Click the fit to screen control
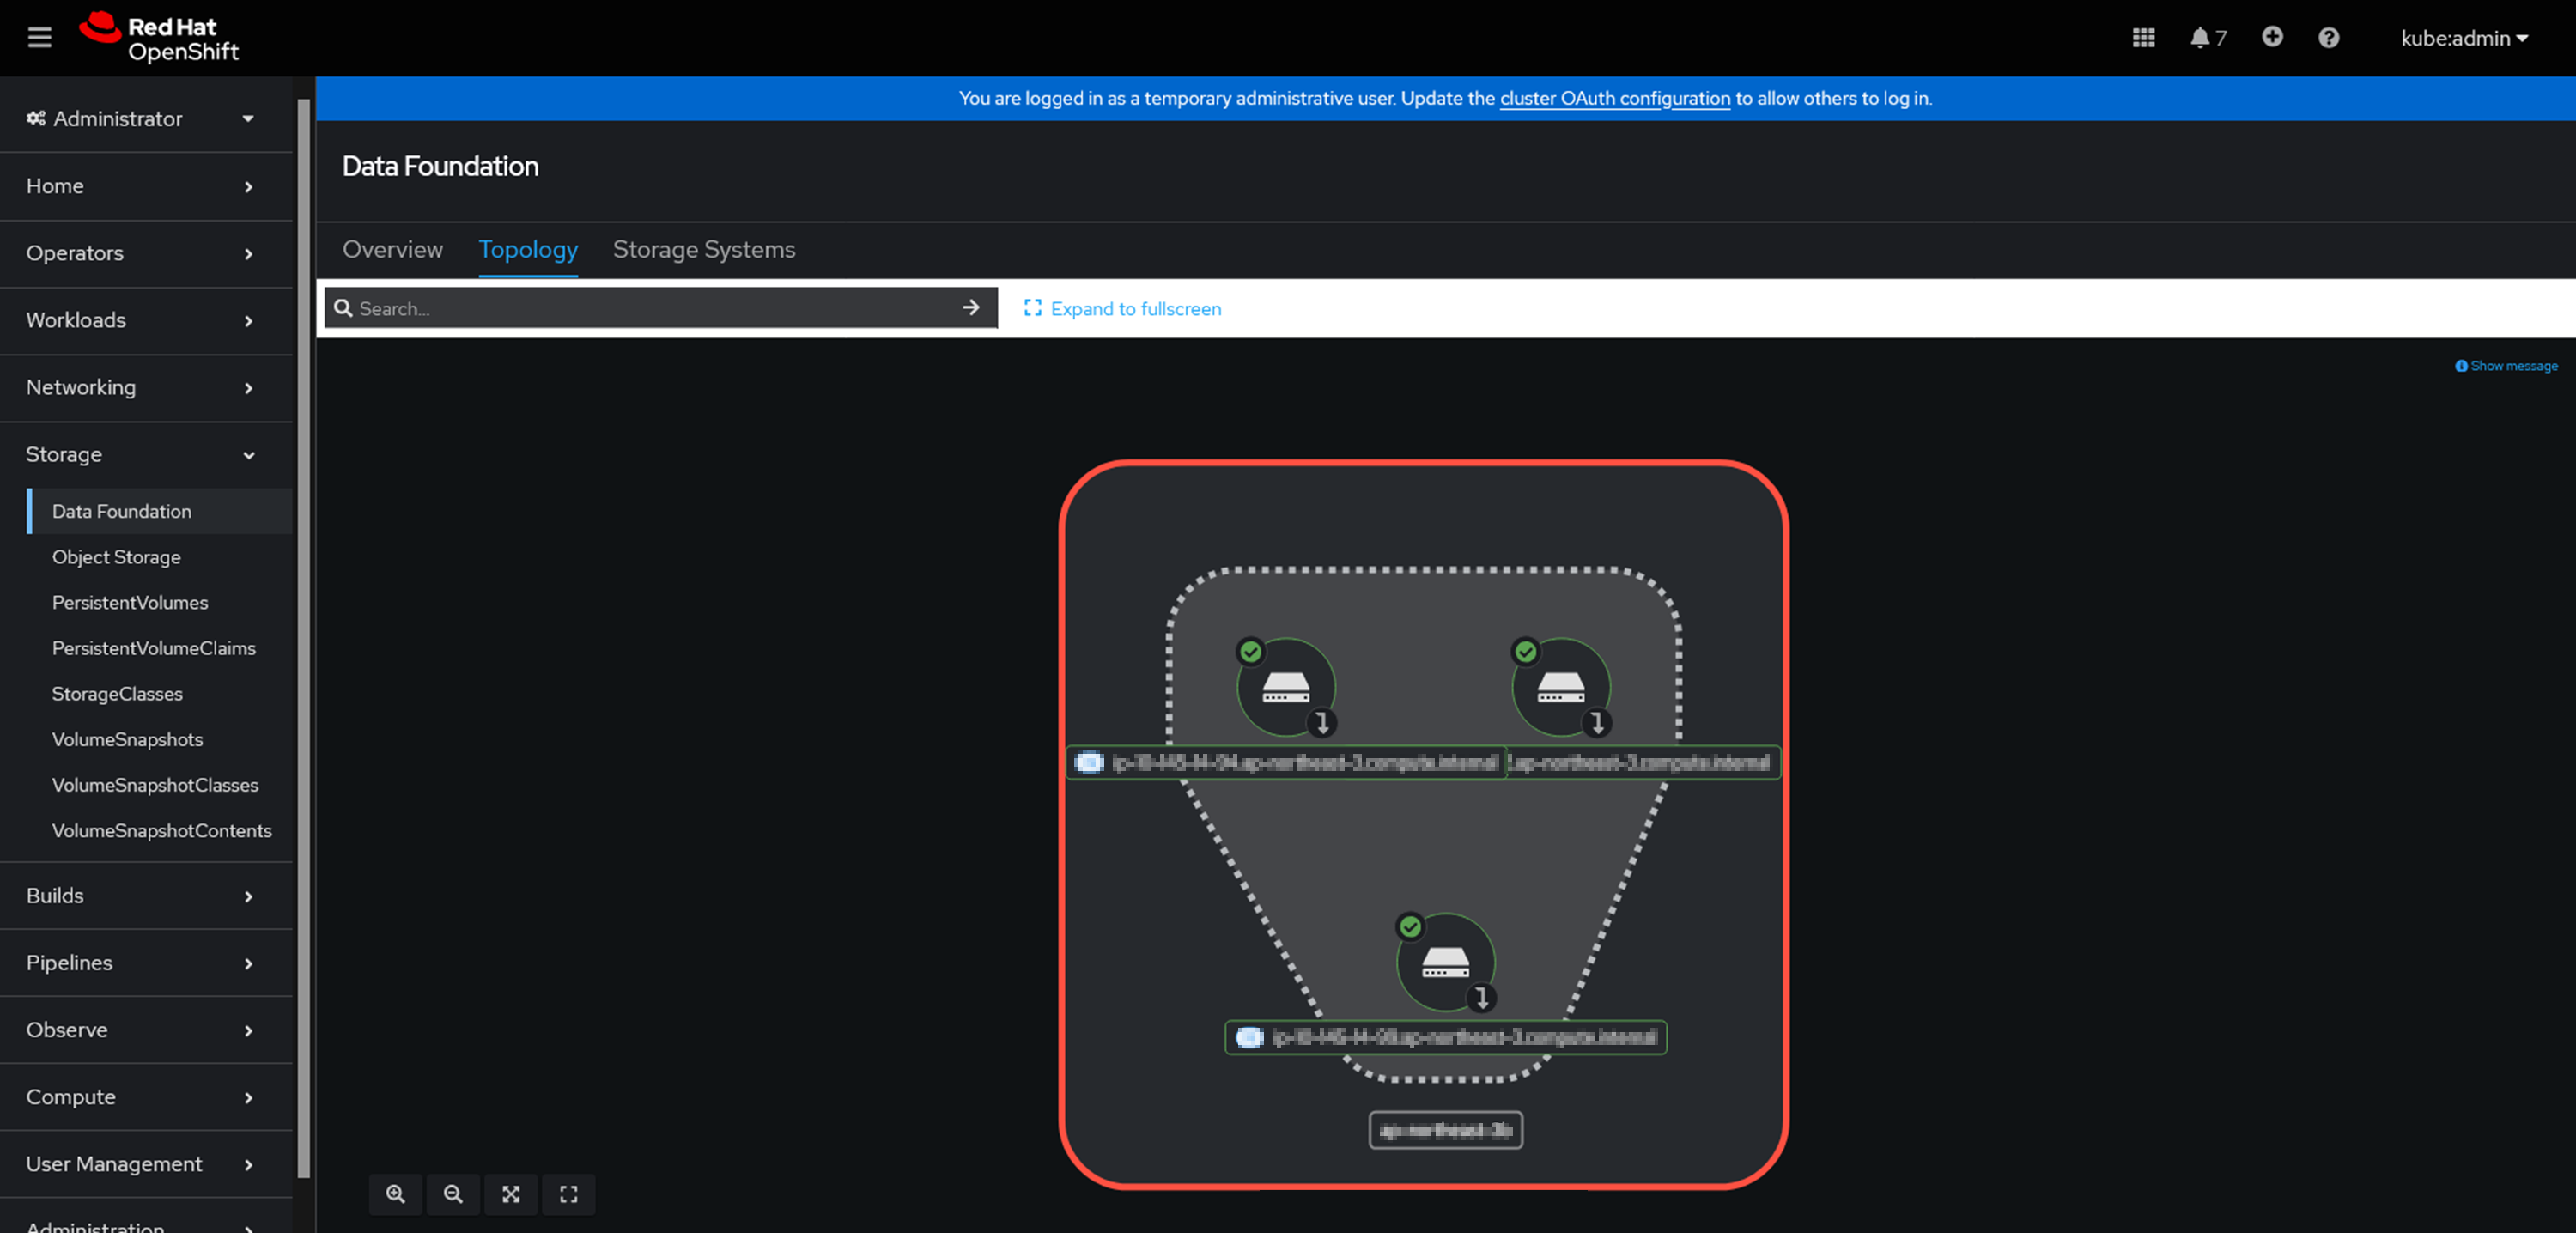2576x1233 pixels. [511, 1194]
